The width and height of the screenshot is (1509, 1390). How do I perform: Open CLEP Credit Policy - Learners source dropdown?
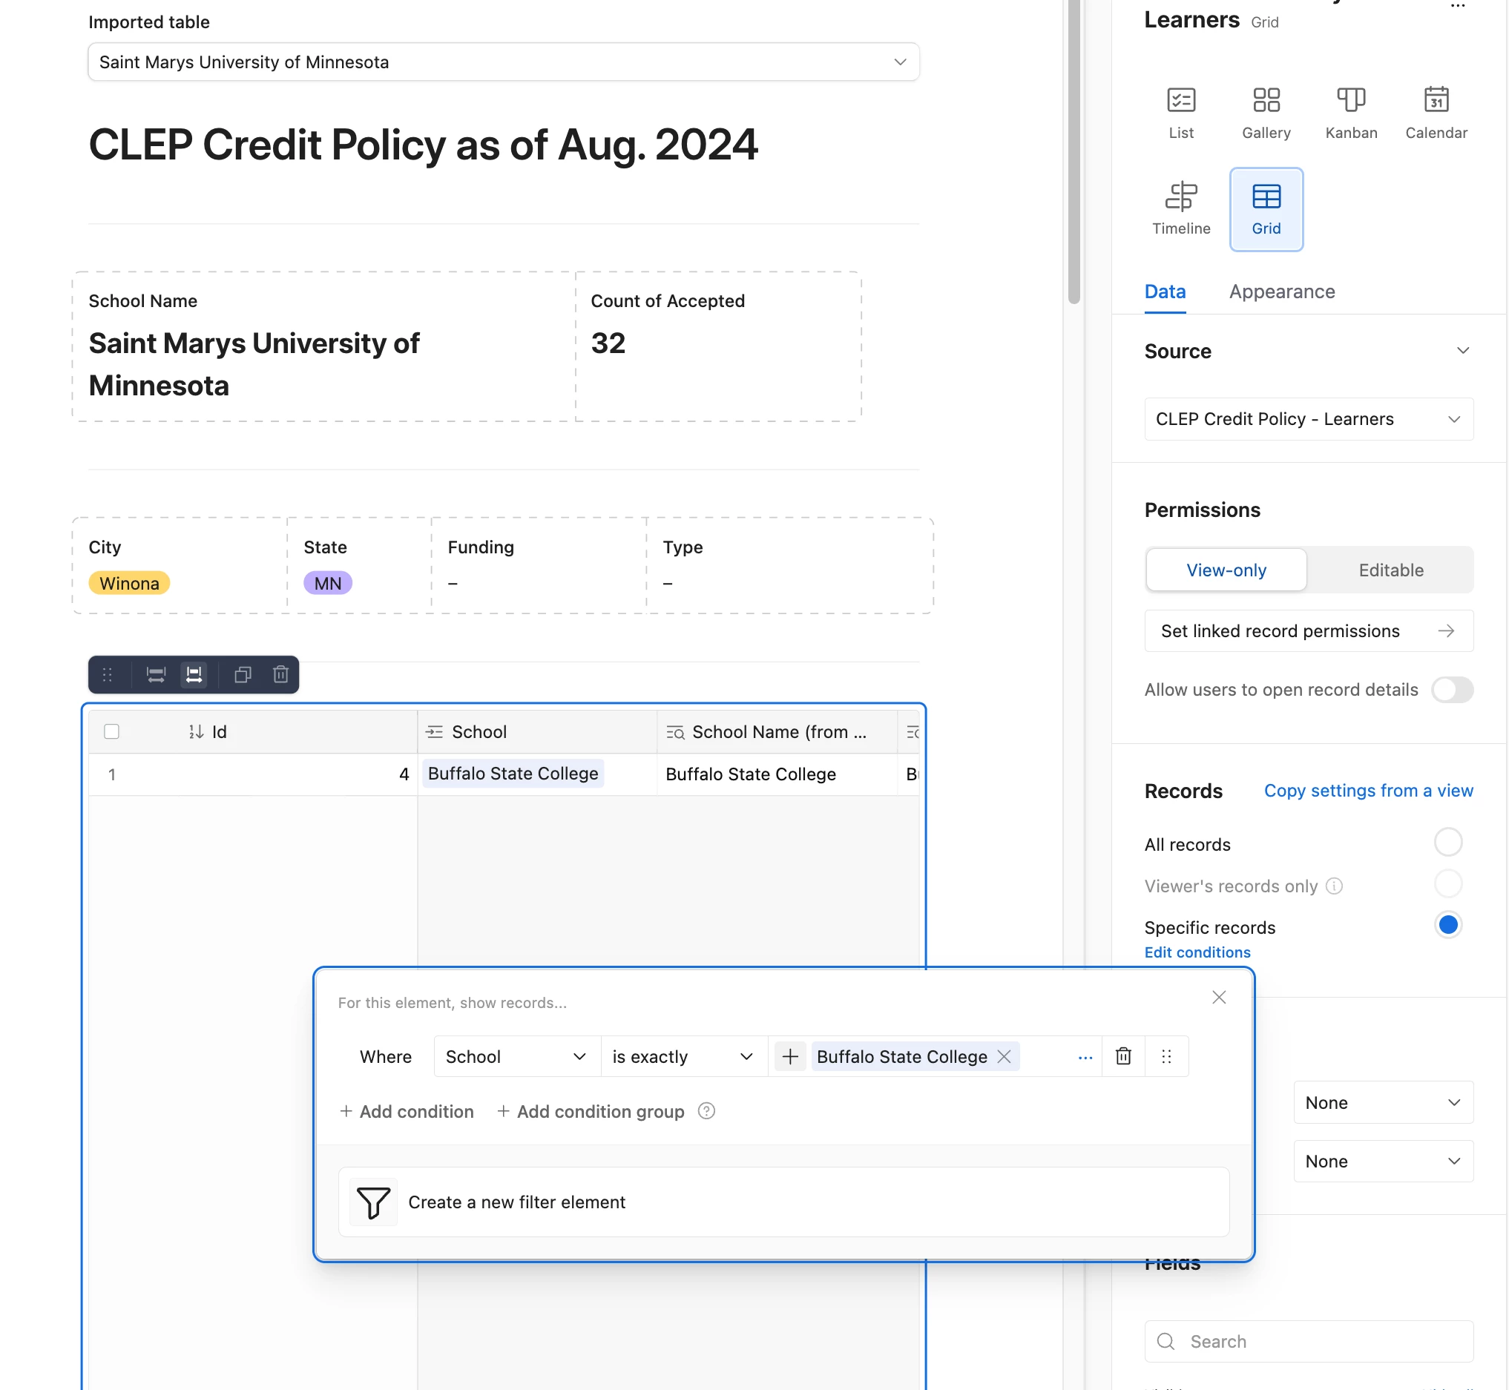(1308, 418)
